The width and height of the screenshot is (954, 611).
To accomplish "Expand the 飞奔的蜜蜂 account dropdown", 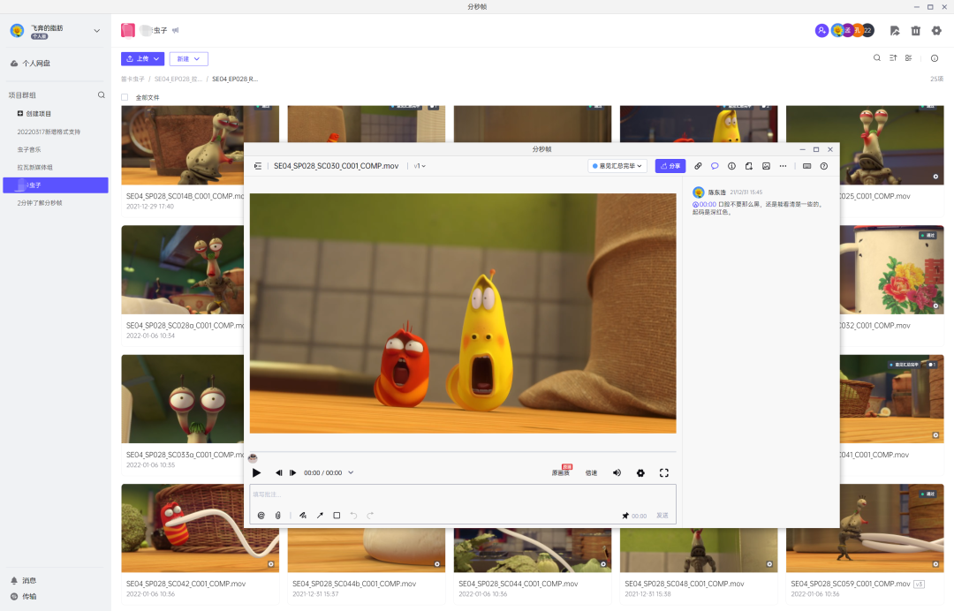I will click(96, 30).
